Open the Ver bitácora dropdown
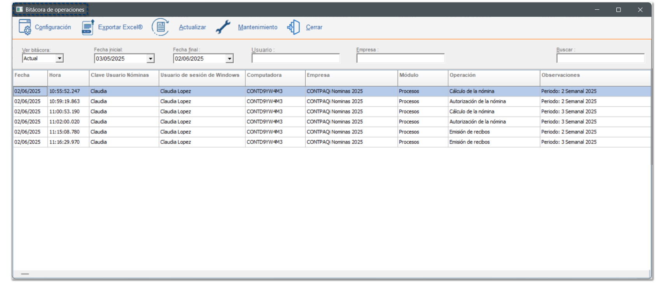Screen dimensions: 656x283 click(x=59, y=58)
